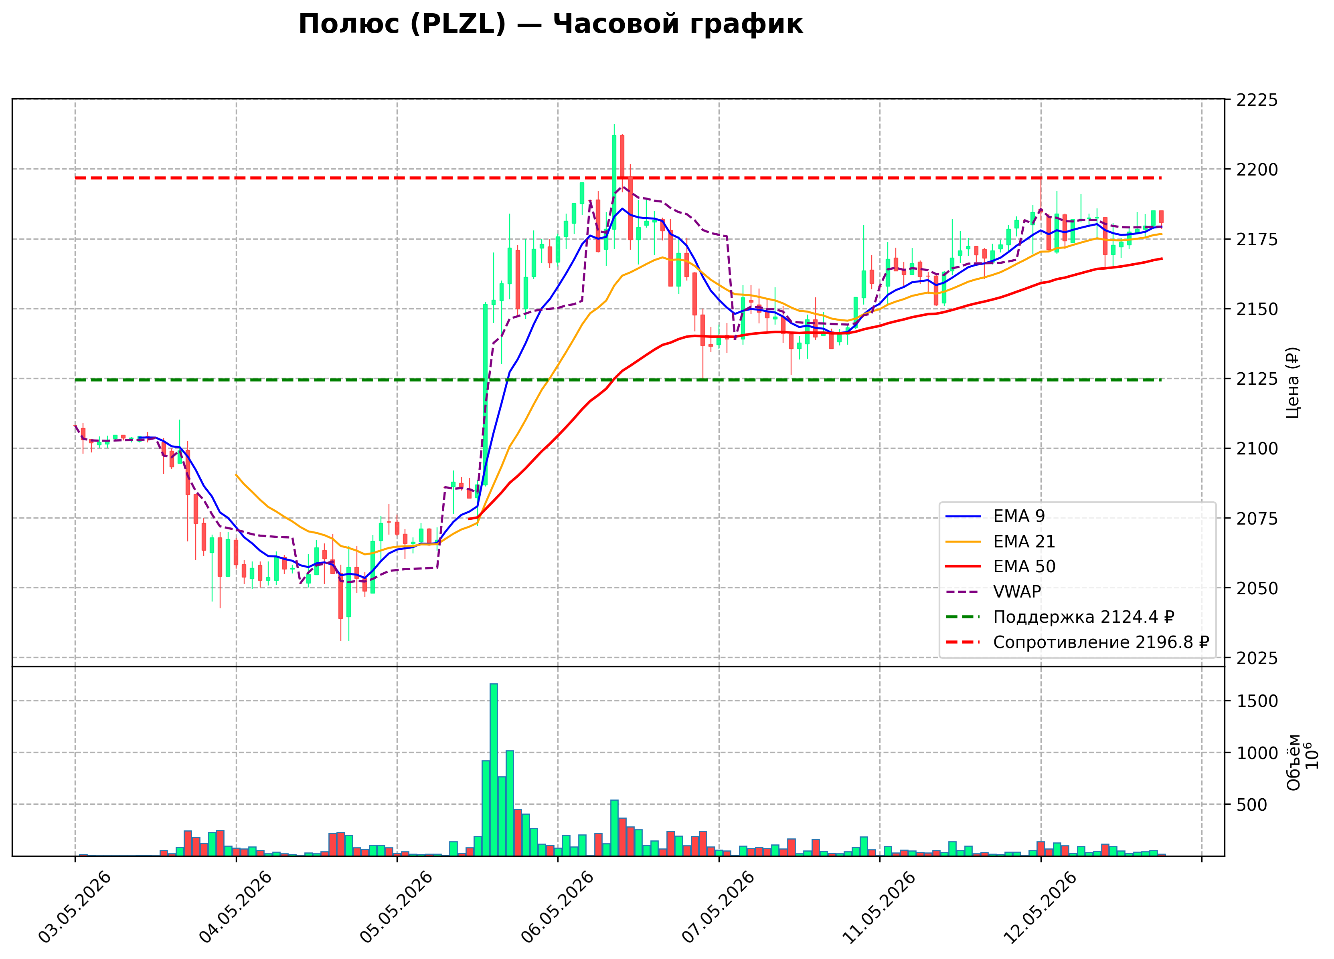1334x959 pixels.
Task: Select the EMA 21 legend label
Action: [1024, 541]
